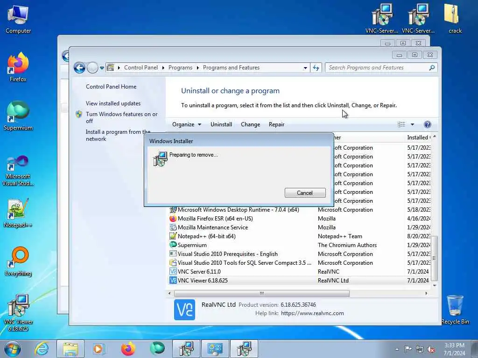Show hidden tray icons arrow
478x358 pixels.
[x=397, y=350]
